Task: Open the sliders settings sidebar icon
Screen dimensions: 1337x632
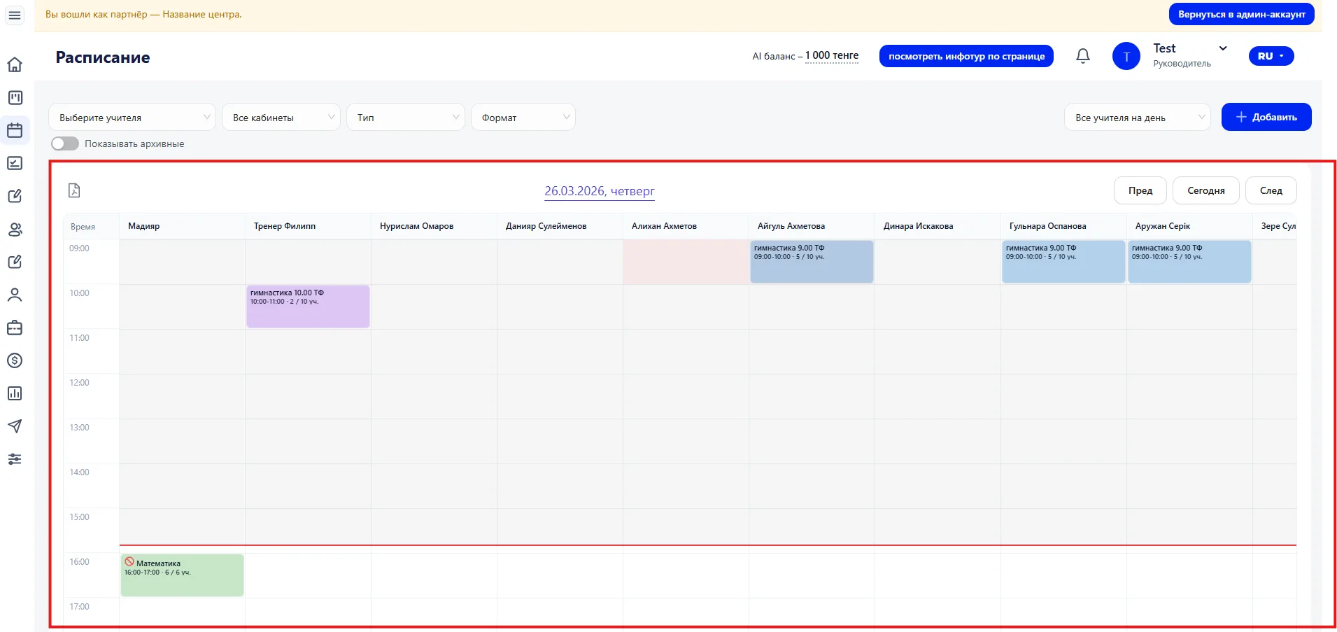Action: pyautogui.click(x=15, y=459)
